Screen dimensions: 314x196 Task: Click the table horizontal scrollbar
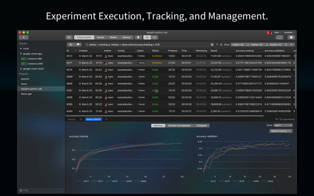click(x=164, y=116)
